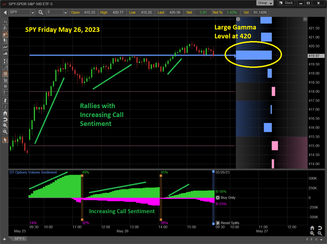Click the Buy Only label
This screenshot has height=244, width=327.
coord(228,198)
